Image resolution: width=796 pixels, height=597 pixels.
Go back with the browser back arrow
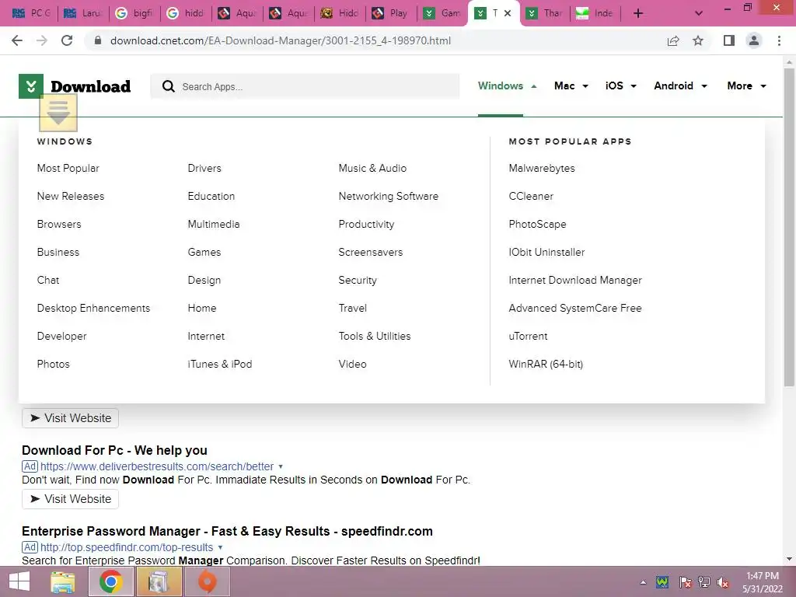[17, 40]
